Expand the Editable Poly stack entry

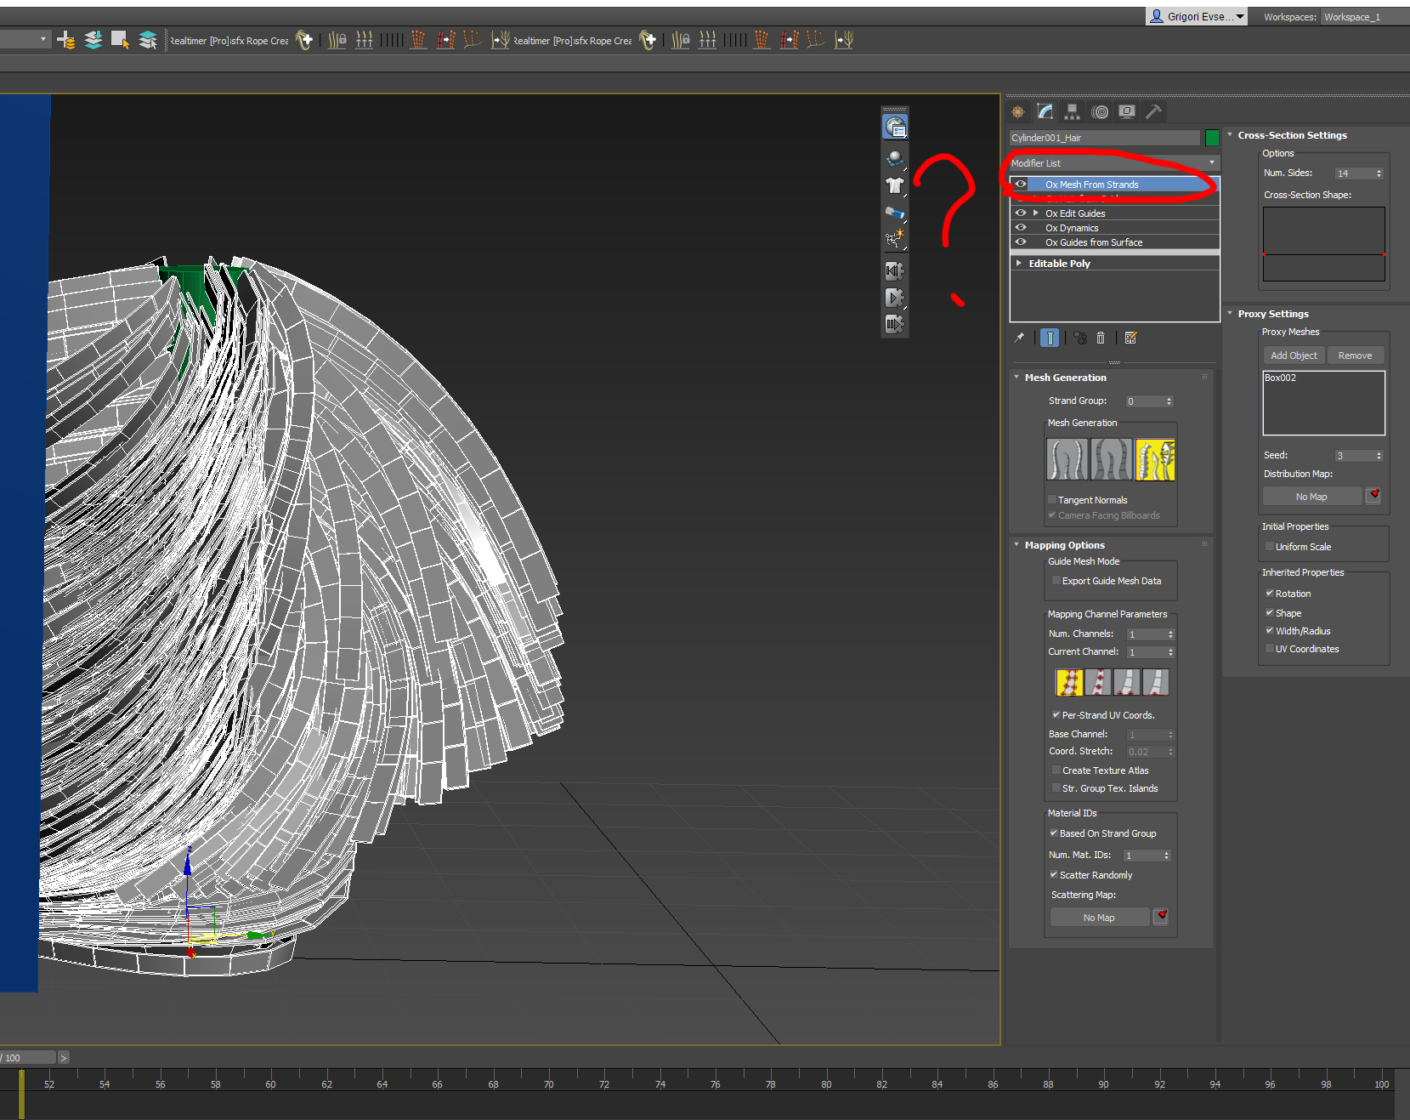pyautogui.click(x=1019, y=264)
